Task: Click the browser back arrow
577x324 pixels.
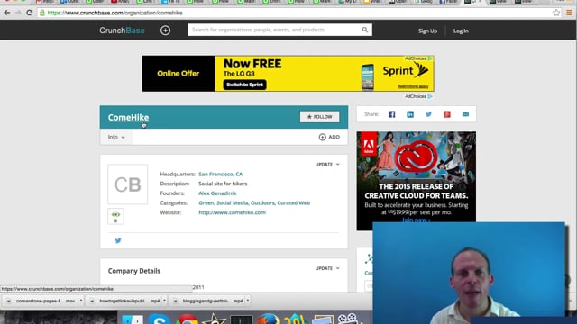Action: pos(6,13)
